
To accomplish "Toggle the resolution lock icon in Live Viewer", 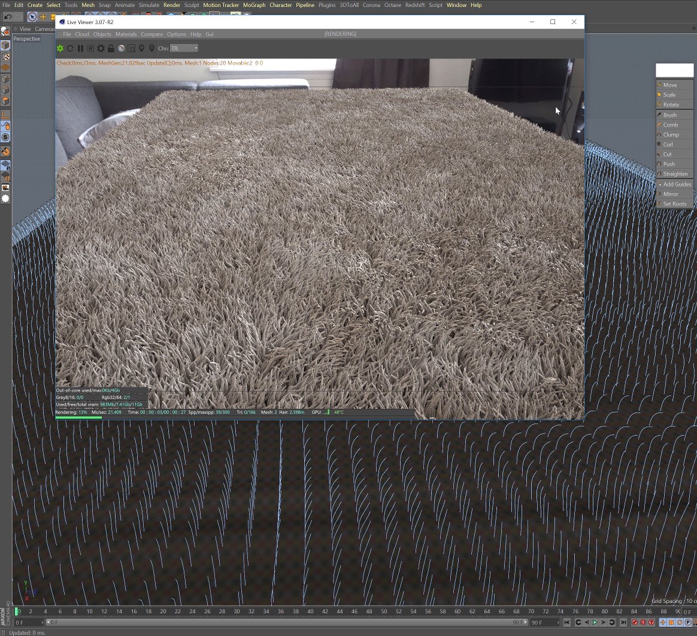I will tap(111, 48).
